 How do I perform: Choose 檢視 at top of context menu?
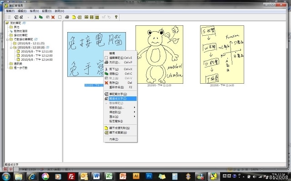pos(120,53)
